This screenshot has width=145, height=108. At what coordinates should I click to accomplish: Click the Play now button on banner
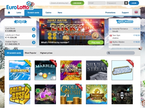coord(96,43)
